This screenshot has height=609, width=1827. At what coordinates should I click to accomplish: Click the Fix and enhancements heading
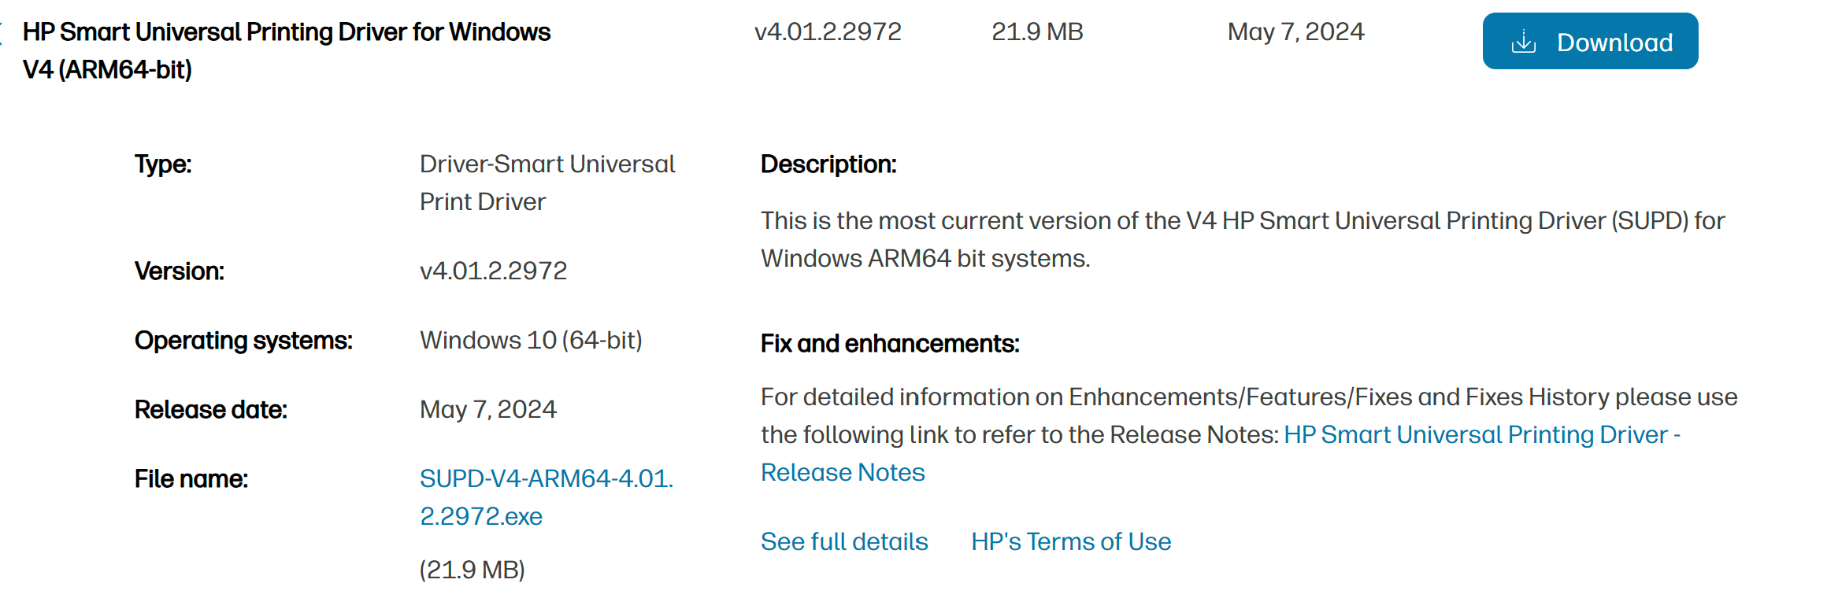pyautogui.click(x=891, y=344)
